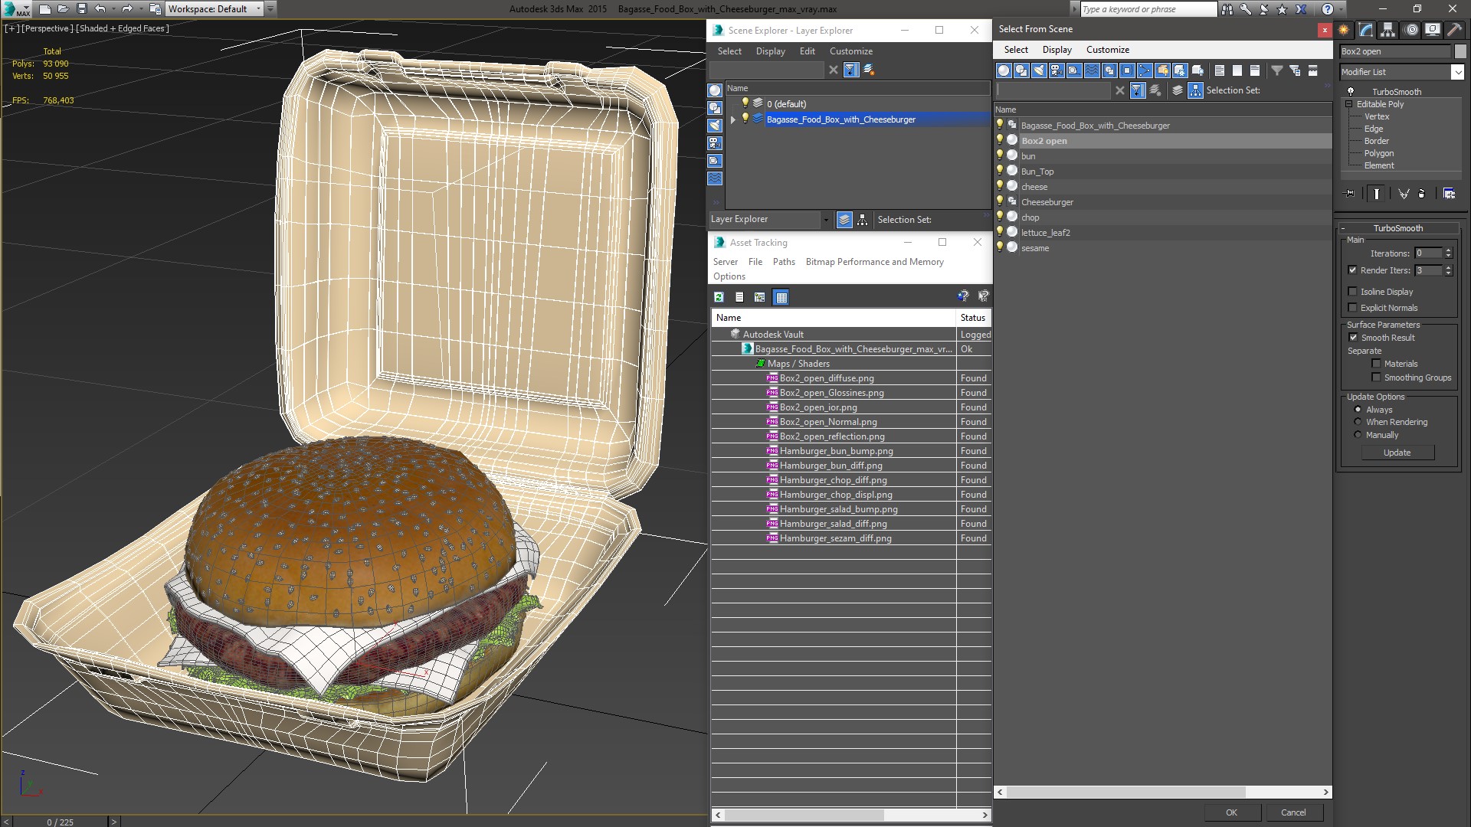Image resolution: width=1471 pixels, height=827 pixels.
Task: Click the Cancel button
Action: pyautogui.click(x=1293, y=812)
